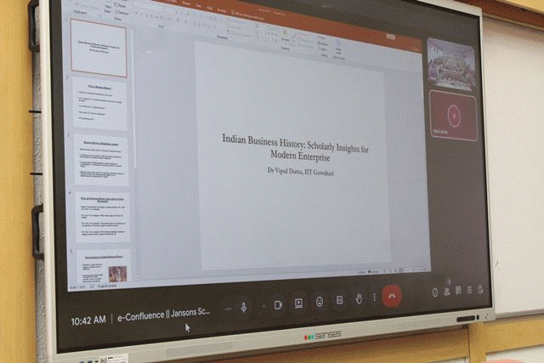Open the host controls lock icon
This screenshot has height=363, width=544.
point(479,288)
